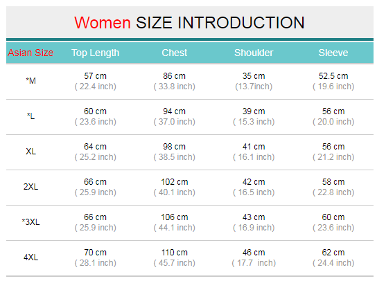The image size is (377, 290).
Task: Select the Shoulder column header
Action: pos(254,53)
